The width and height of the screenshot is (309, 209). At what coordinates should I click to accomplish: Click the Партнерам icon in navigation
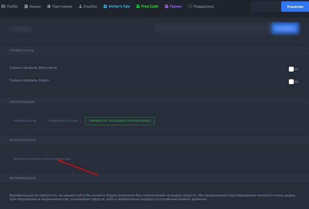(x=49, y=7)
